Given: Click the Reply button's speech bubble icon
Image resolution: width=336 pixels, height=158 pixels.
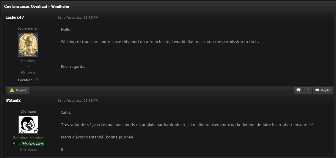Looking at the screenshot, I should click(x=317, y=90).
